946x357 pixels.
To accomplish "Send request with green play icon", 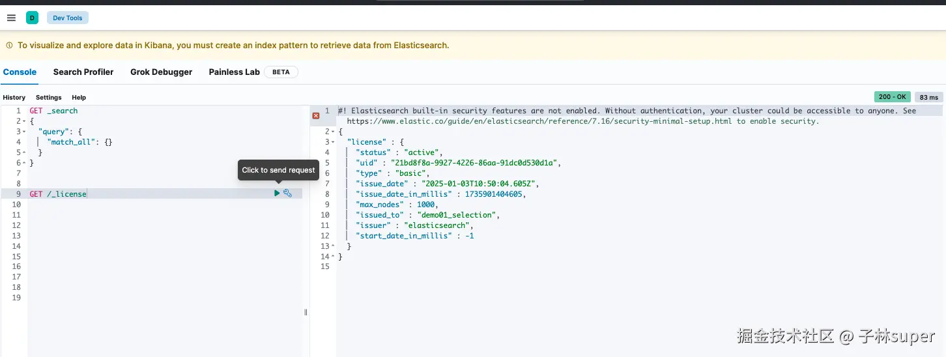I will (277, 193).
